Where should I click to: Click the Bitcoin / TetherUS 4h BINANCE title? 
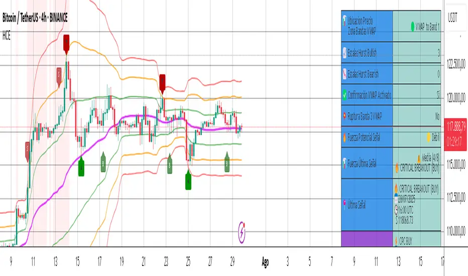35,19
